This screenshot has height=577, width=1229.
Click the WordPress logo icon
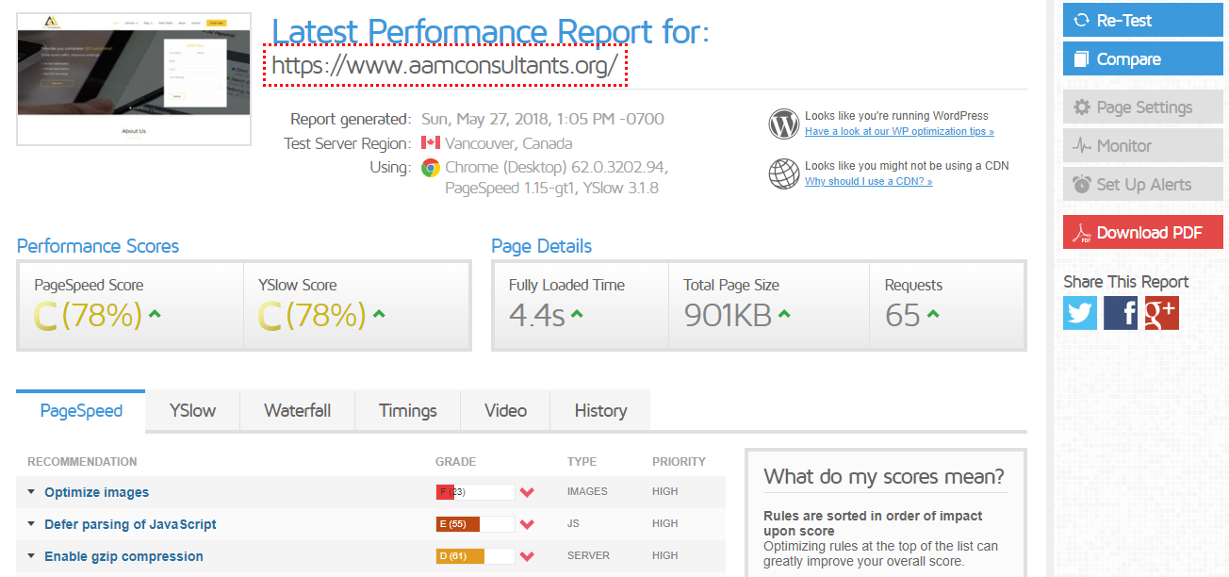783,124
